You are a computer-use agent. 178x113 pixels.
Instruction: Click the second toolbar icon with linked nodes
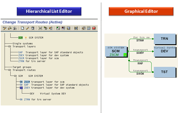[10, 28]
